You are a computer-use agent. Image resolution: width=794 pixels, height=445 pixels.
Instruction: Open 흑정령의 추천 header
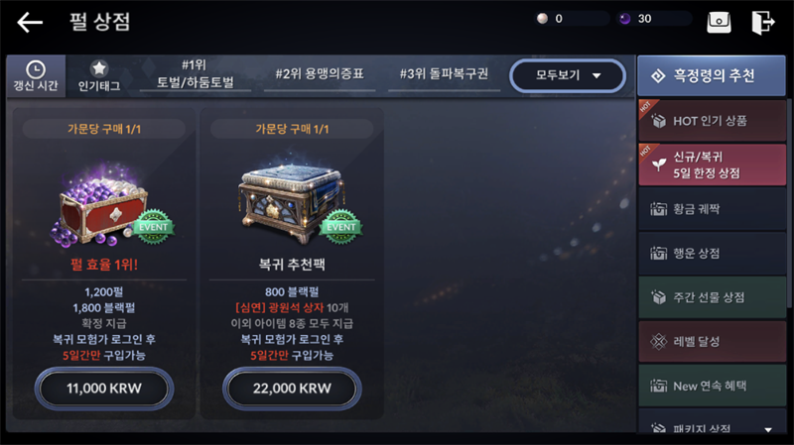712,76
